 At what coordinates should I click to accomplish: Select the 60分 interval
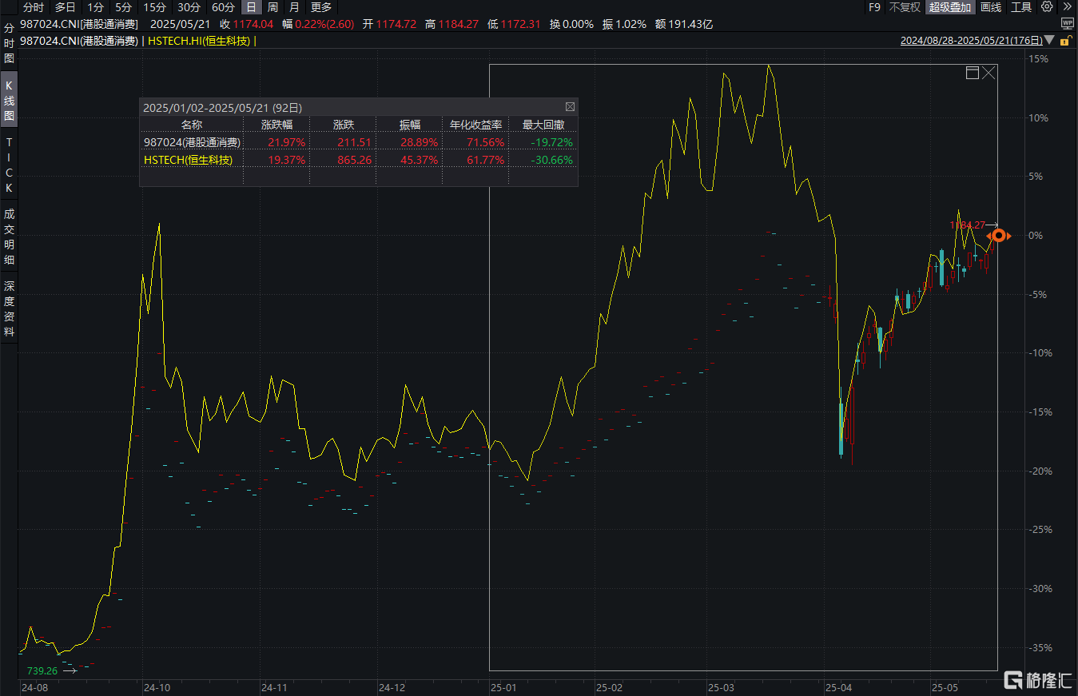(x=223, y=7)
